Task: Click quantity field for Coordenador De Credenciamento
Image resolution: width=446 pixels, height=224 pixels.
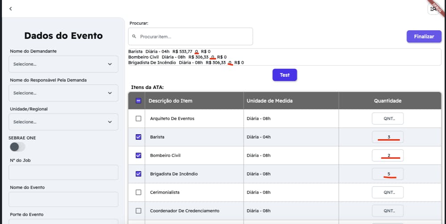Action: click(388, 211)
